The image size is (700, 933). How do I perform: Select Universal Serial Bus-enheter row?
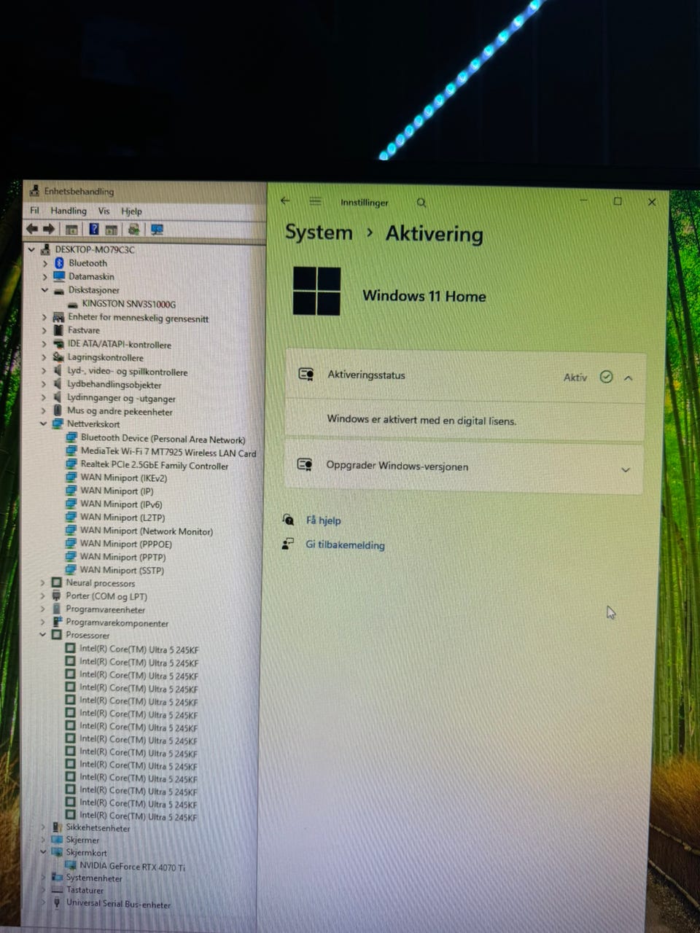(x=118, y=904)
